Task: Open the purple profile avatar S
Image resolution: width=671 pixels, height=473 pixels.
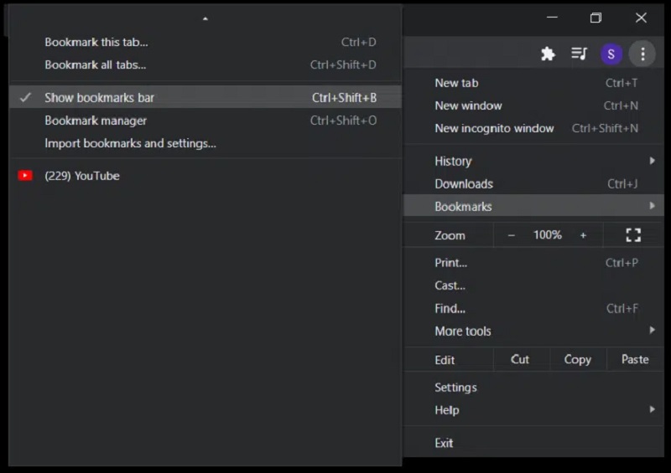Action: tap(611, 54)
